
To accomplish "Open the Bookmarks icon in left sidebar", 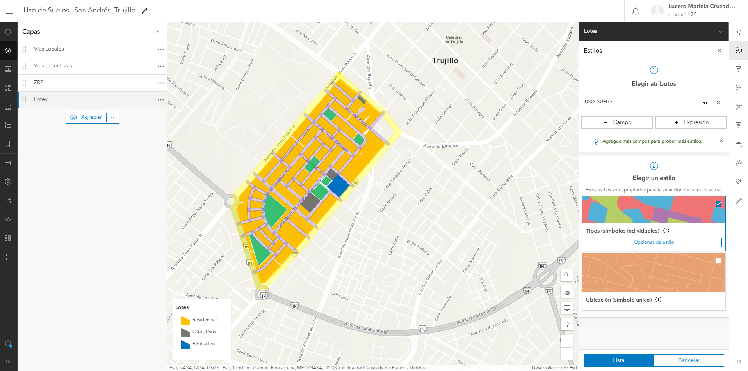I will click(8, 144).
